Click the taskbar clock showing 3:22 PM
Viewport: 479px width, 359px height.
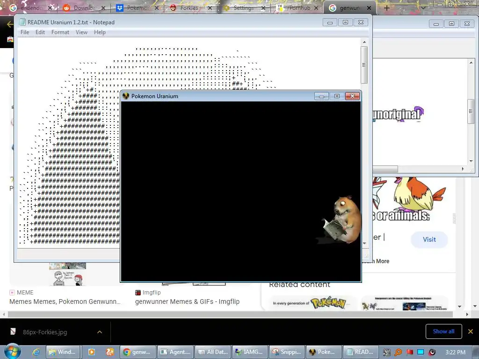click(x=455, y=352)
